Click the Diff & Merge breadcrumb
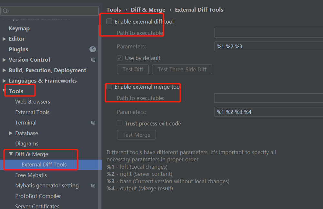The image size is (323, 209). (x=148, y=10)
